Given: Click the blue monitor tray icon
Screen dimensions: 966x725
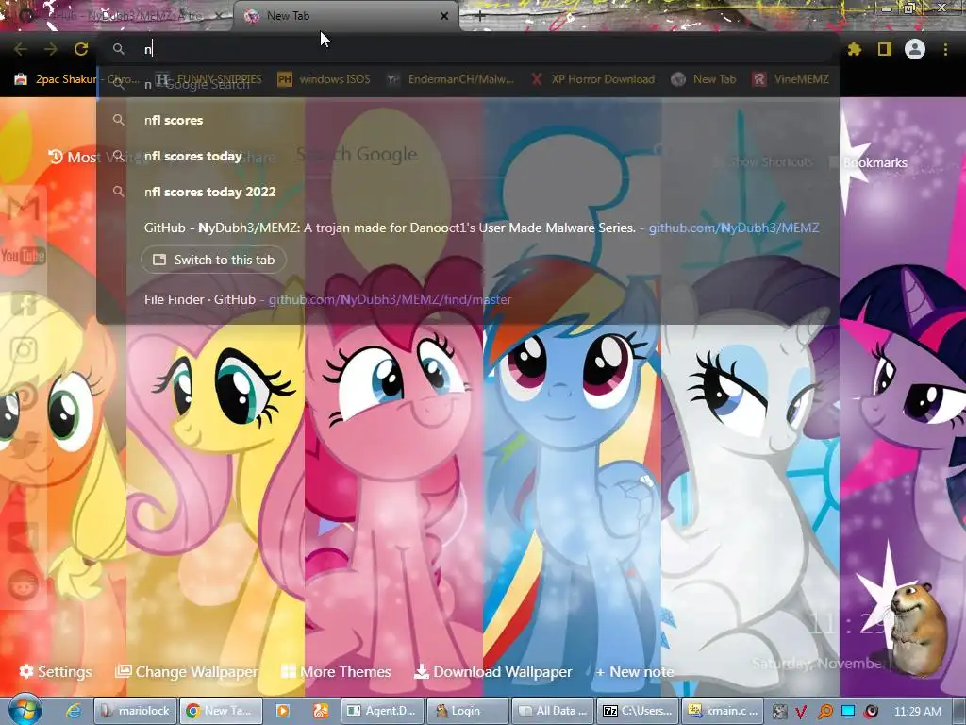Looking at the screenshot, I should 848,712.
